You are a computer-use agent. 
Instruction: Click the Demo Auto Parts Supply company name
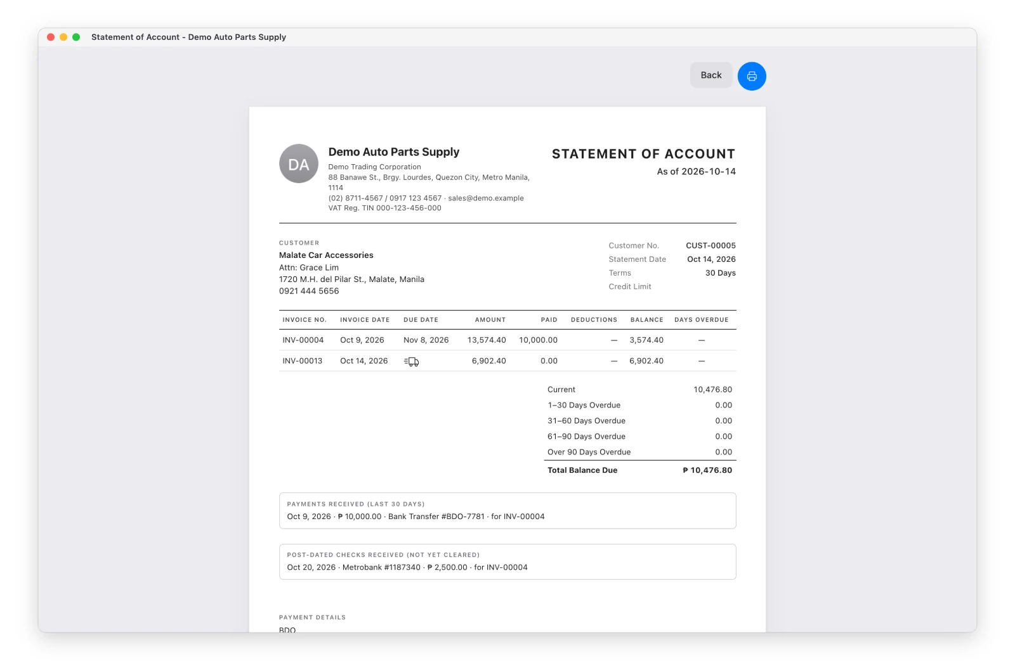(x=394, y=152)
